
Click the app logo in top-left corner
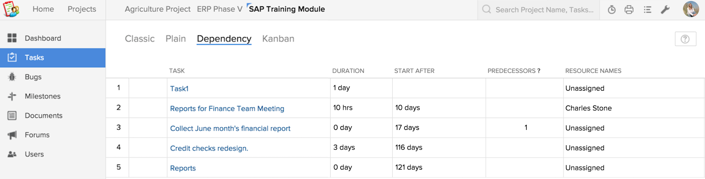click(11, 9)
